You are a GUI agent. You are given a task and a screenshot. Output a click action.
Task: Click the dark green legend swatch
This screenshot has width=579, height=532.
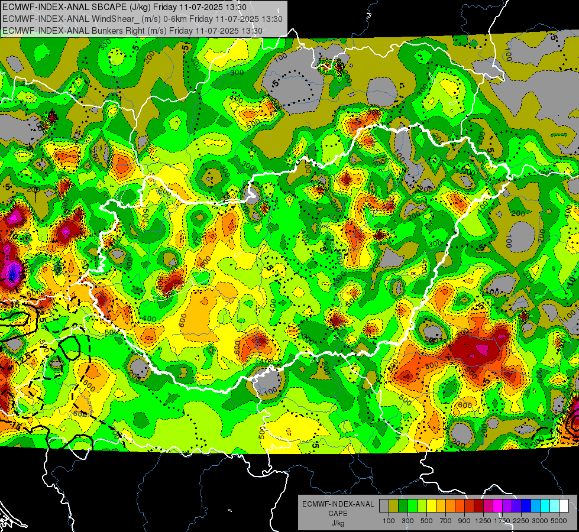click(403, 506)
